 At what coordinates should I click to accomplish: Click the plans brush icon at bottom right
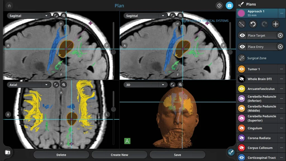click(x=231, y=152)
